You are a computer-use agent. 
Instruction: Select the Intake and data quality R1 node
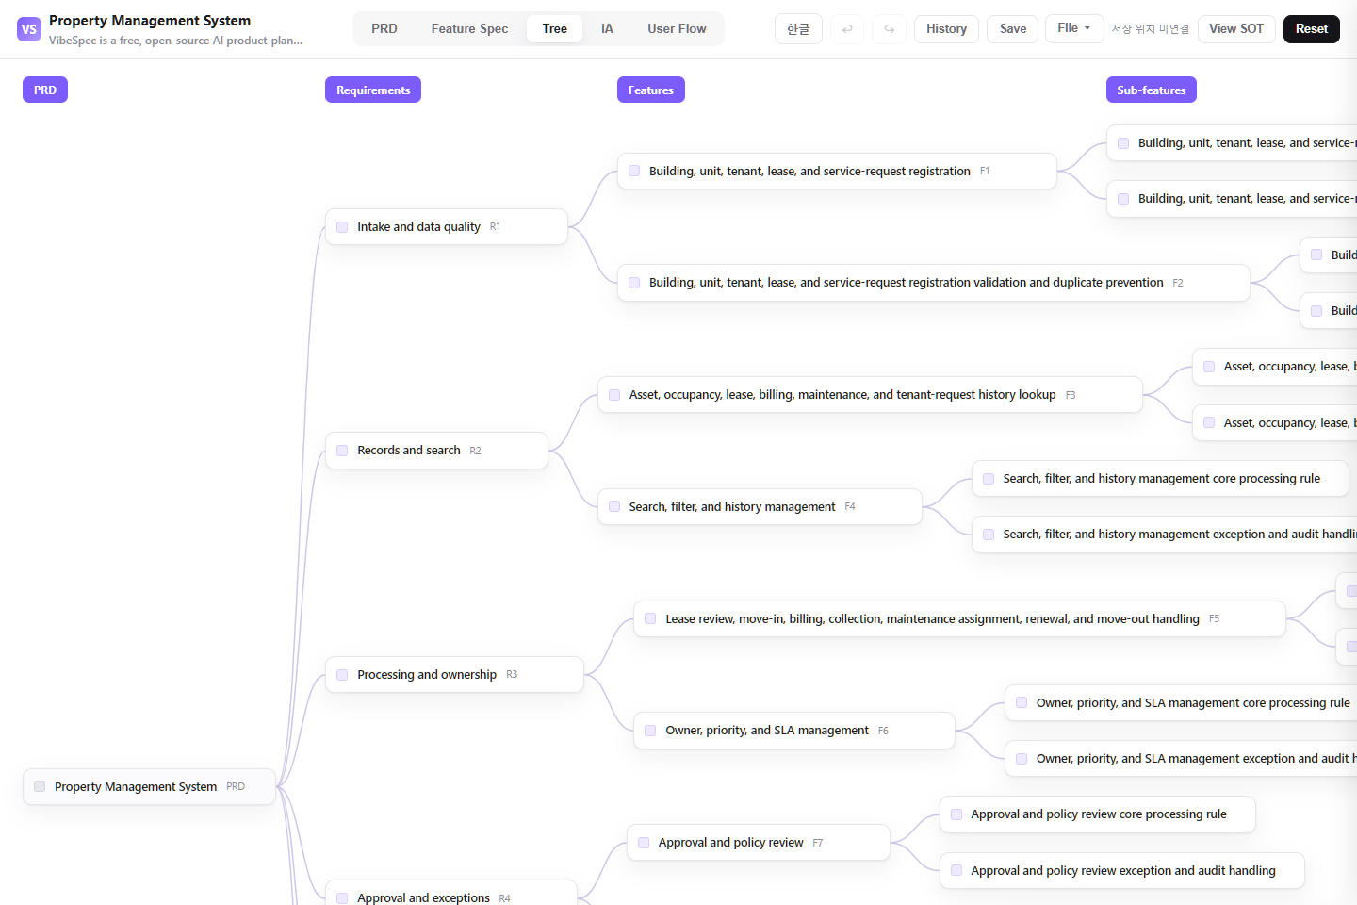pyautogui.click(x=447, y=227)
